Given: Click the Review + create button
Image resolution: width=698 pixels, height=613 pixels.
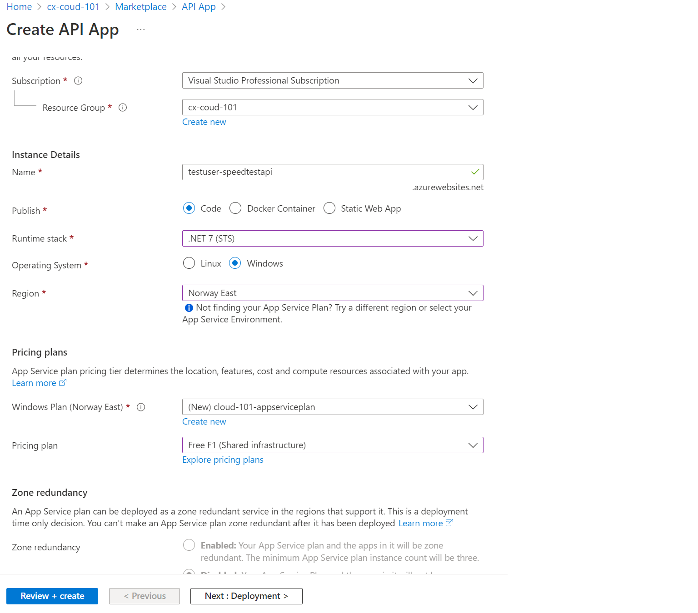Looking at the screenshot, I should (52, 596).
